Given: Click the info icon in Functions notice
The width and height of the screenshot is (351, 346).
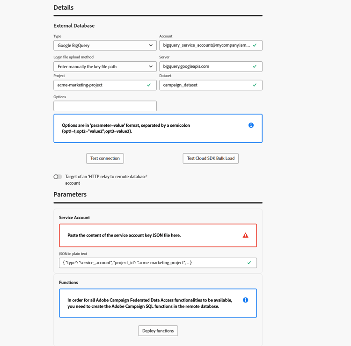Looking at the screenshot, I should pos(245,300).
